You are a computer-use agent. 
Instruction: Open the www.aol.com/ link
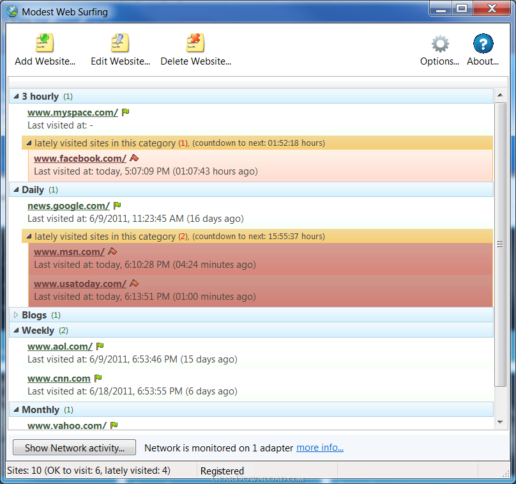coord(60,347)
